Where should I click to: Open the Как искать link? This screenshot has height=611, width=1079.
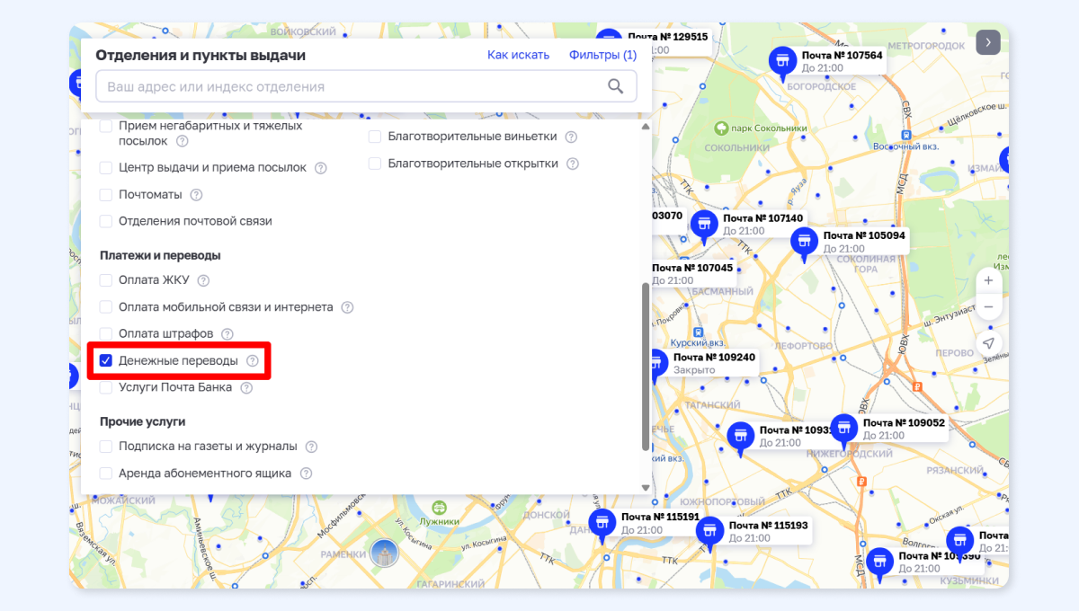[518, 55]
